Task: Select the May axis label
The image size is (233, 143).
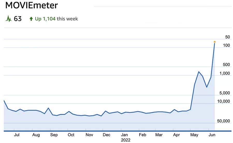Action: click(194, 135)
